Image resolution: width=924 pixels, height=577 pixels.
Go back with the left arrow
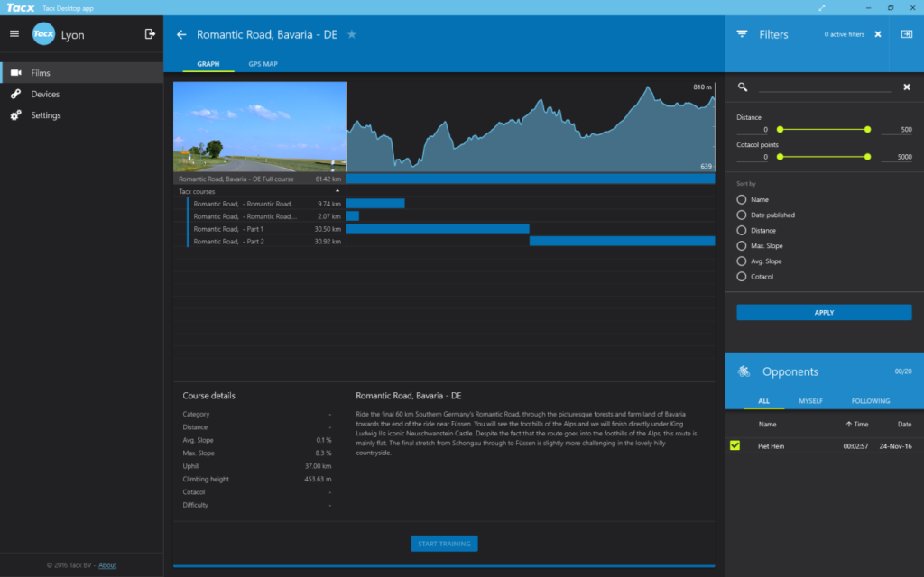click(181, 35)
